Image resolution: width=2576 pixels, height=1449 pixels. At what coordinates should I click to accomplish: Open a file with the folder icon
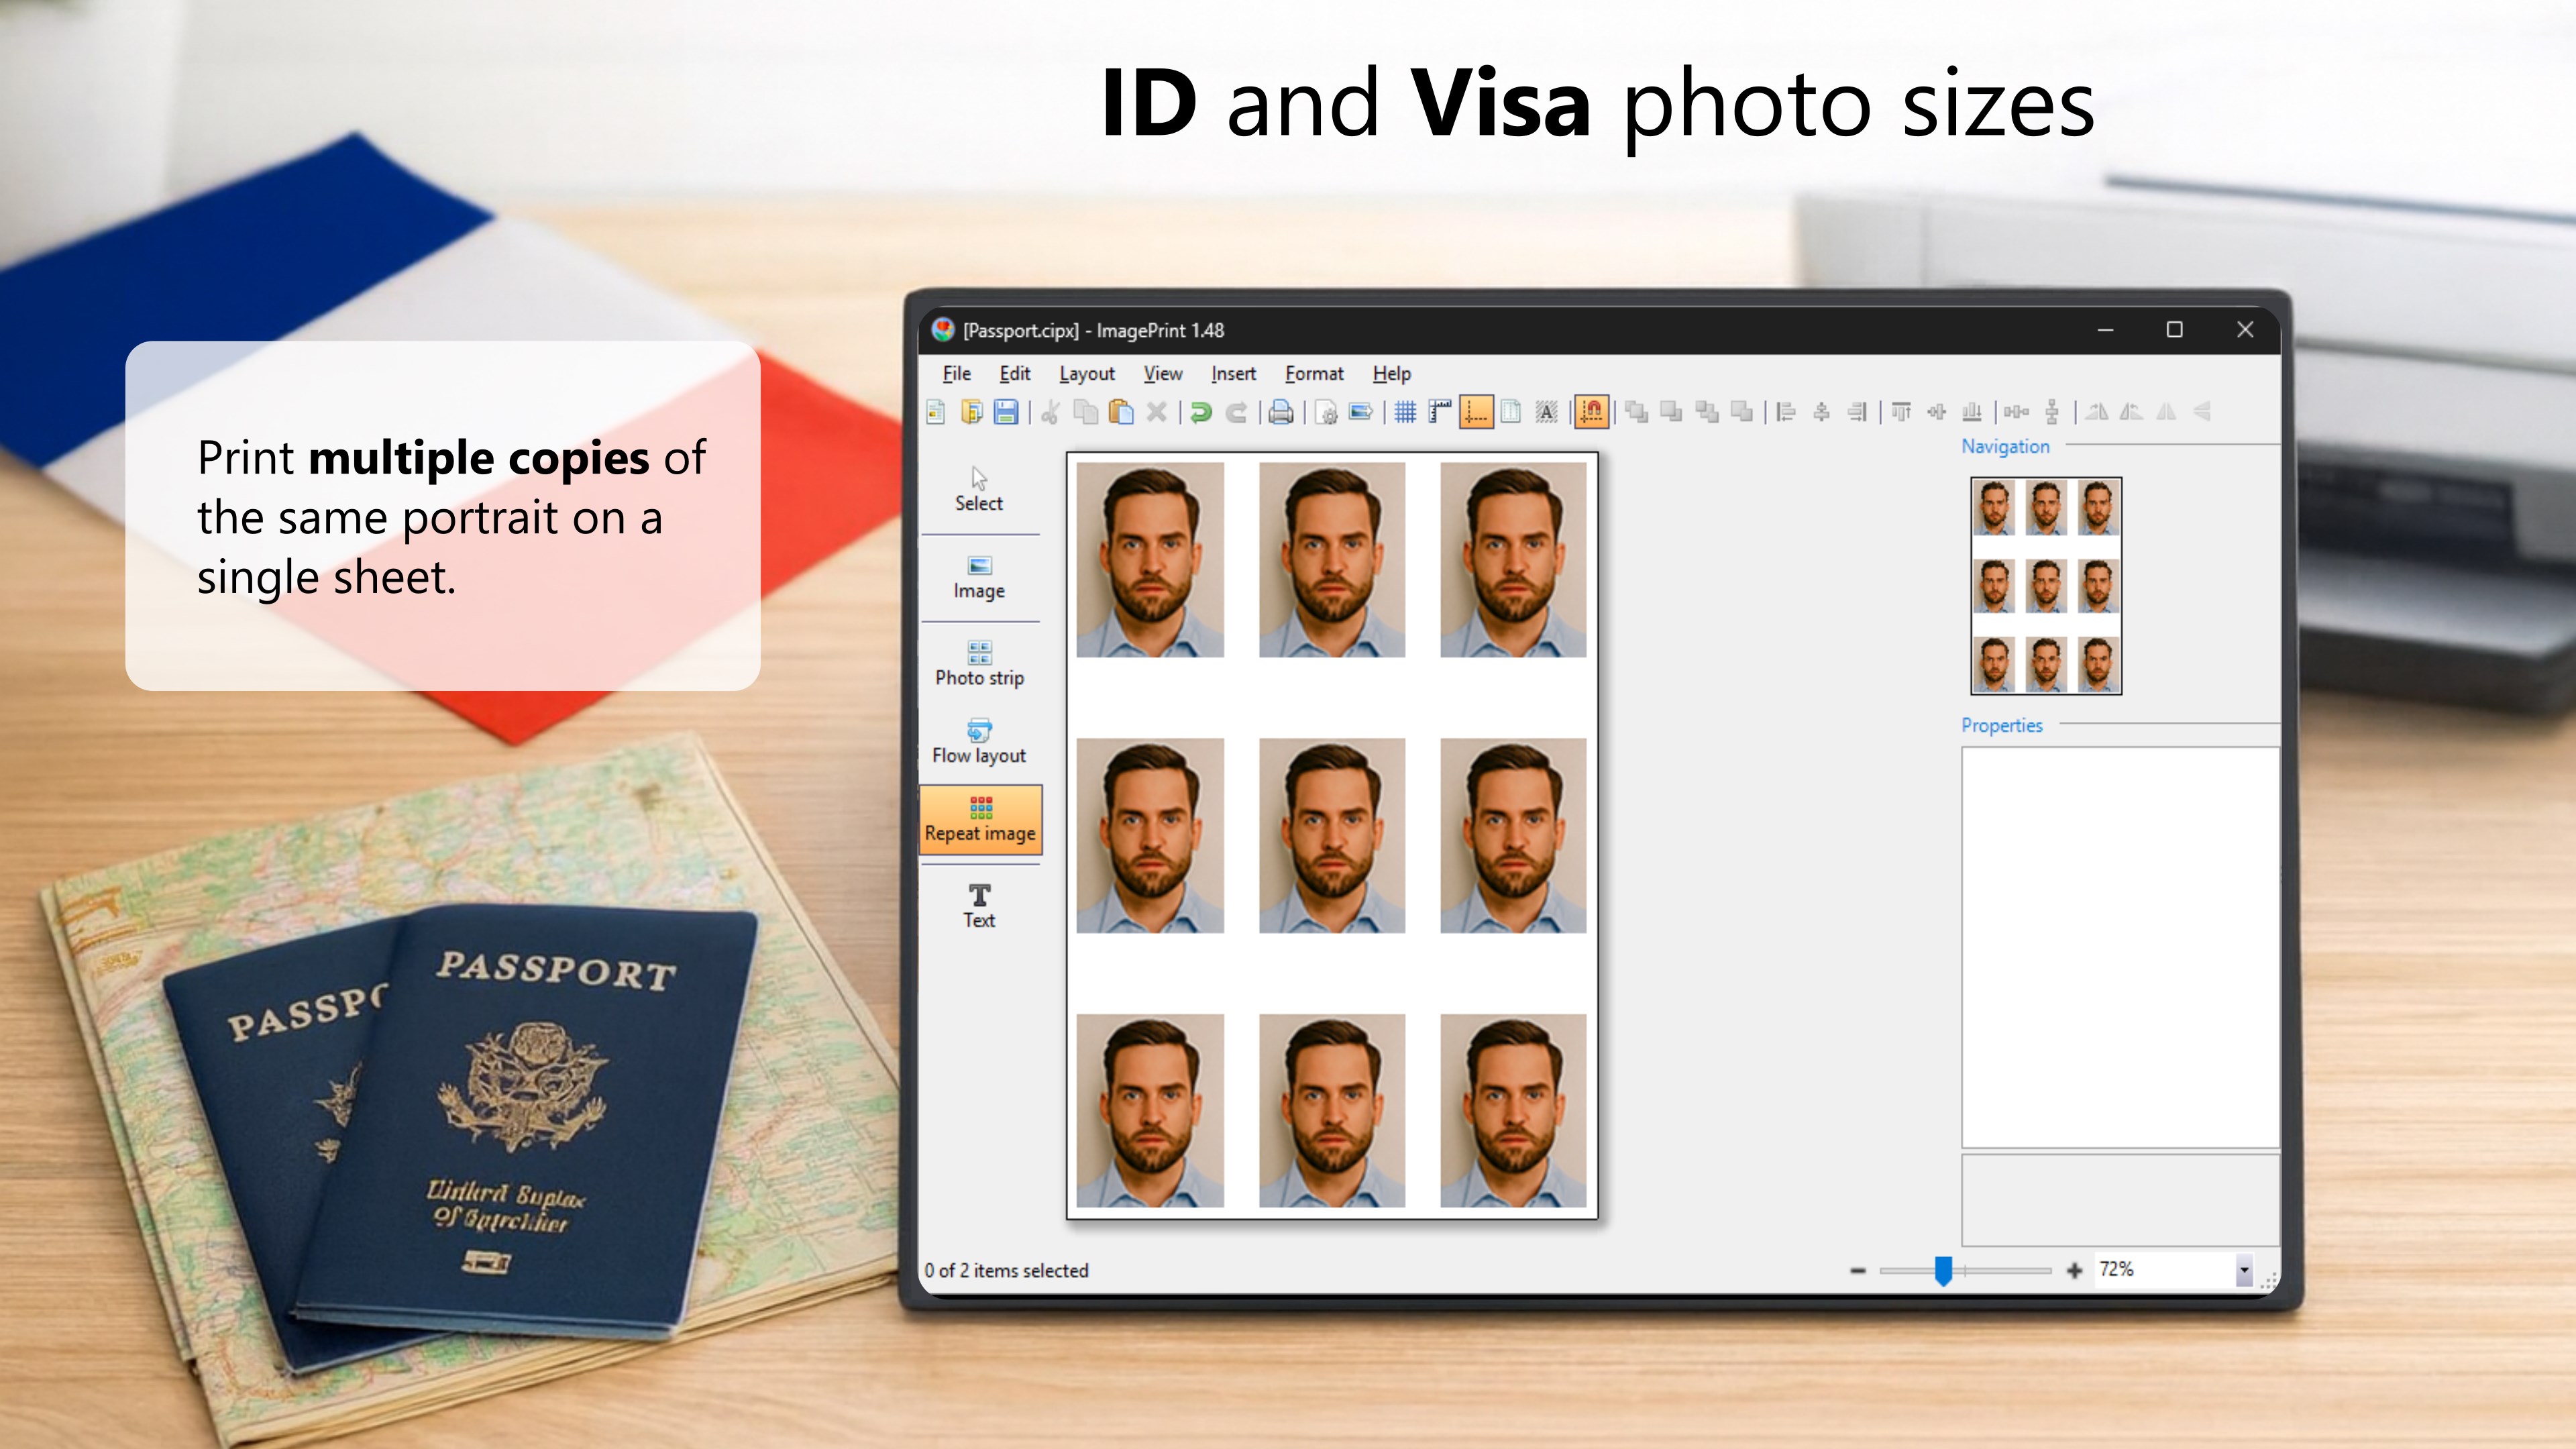click(971, 412)
